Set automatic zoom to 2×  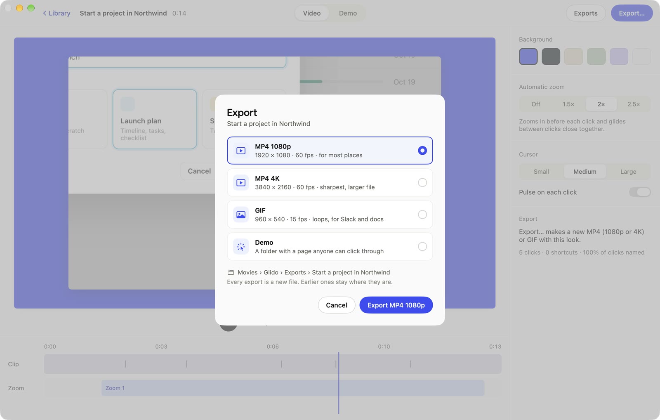601,104
